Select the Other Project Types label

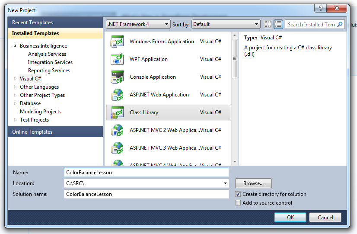click(x=42, y=95)
